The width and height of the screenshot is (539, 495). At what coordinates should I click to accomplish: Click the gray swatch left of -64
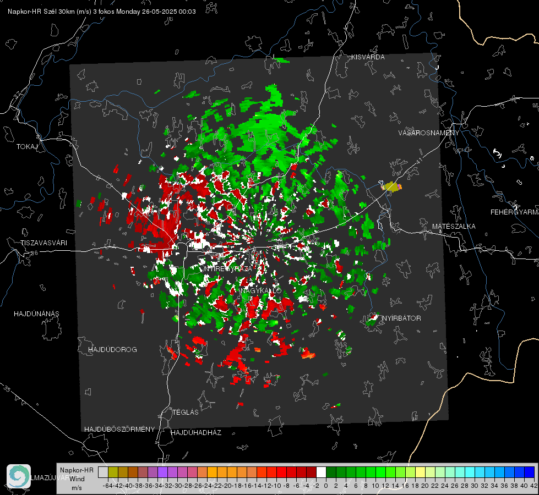pos(103,472)
